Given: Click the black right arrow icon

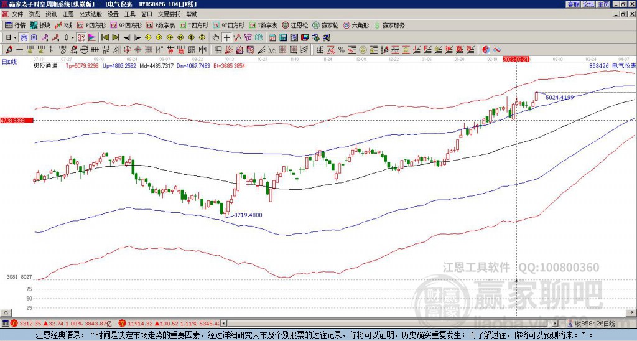Looking at the screenshot, I should point(137,38).
